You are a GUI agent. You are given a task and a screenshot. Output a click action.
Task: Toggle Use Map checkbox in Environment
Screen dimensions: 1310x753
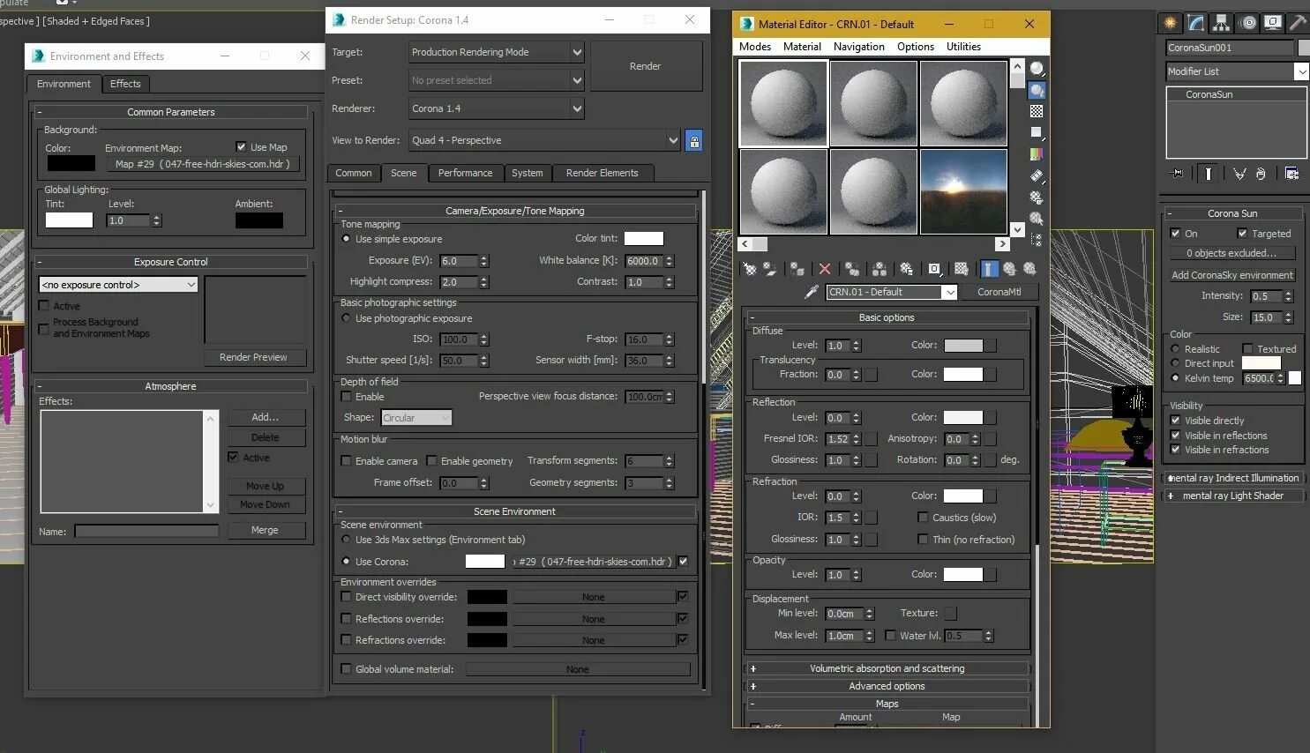pos(241,147)
